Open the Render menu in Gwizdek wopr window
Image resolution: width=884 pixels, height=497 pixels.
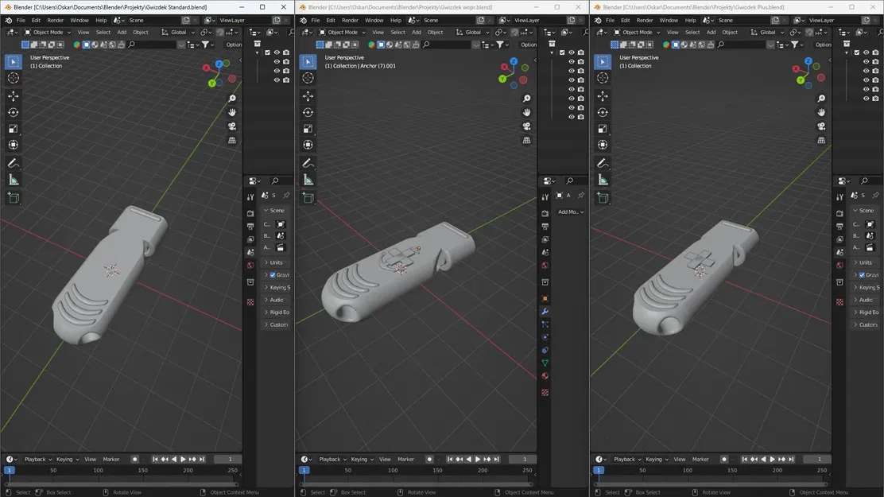coord(350,20)
